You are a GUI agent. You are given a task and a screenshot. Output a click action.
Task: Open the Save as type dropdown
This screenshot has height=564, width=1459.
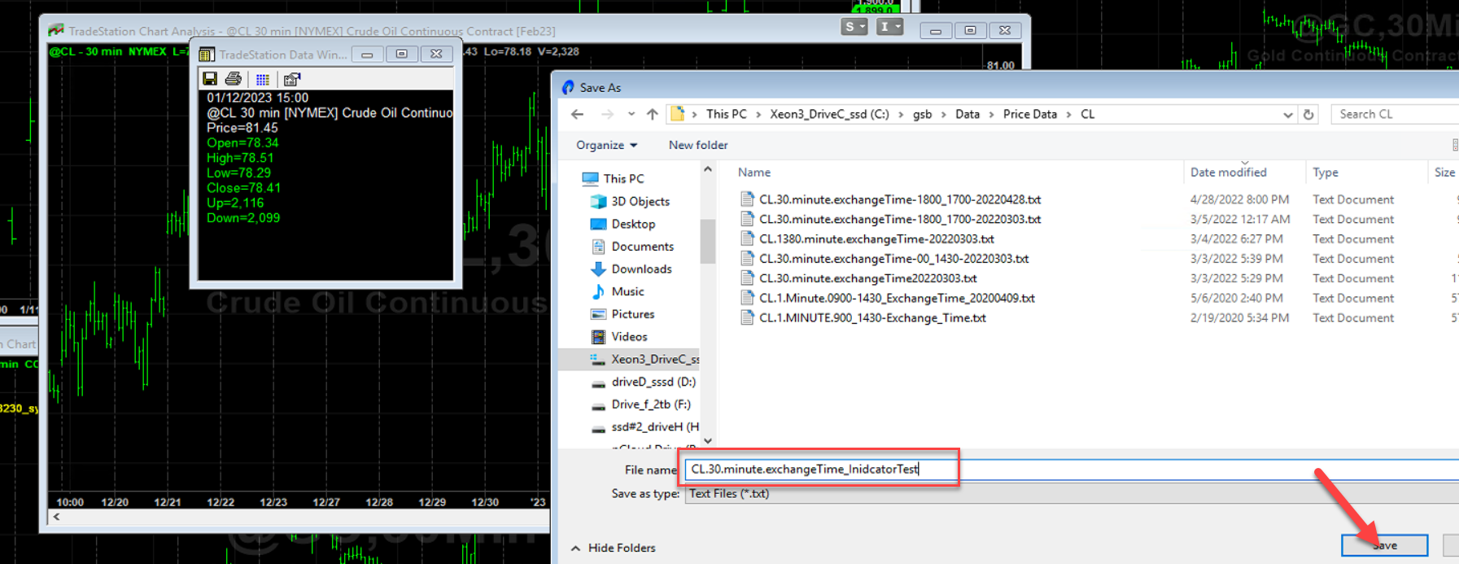(x=1058, y=493)
